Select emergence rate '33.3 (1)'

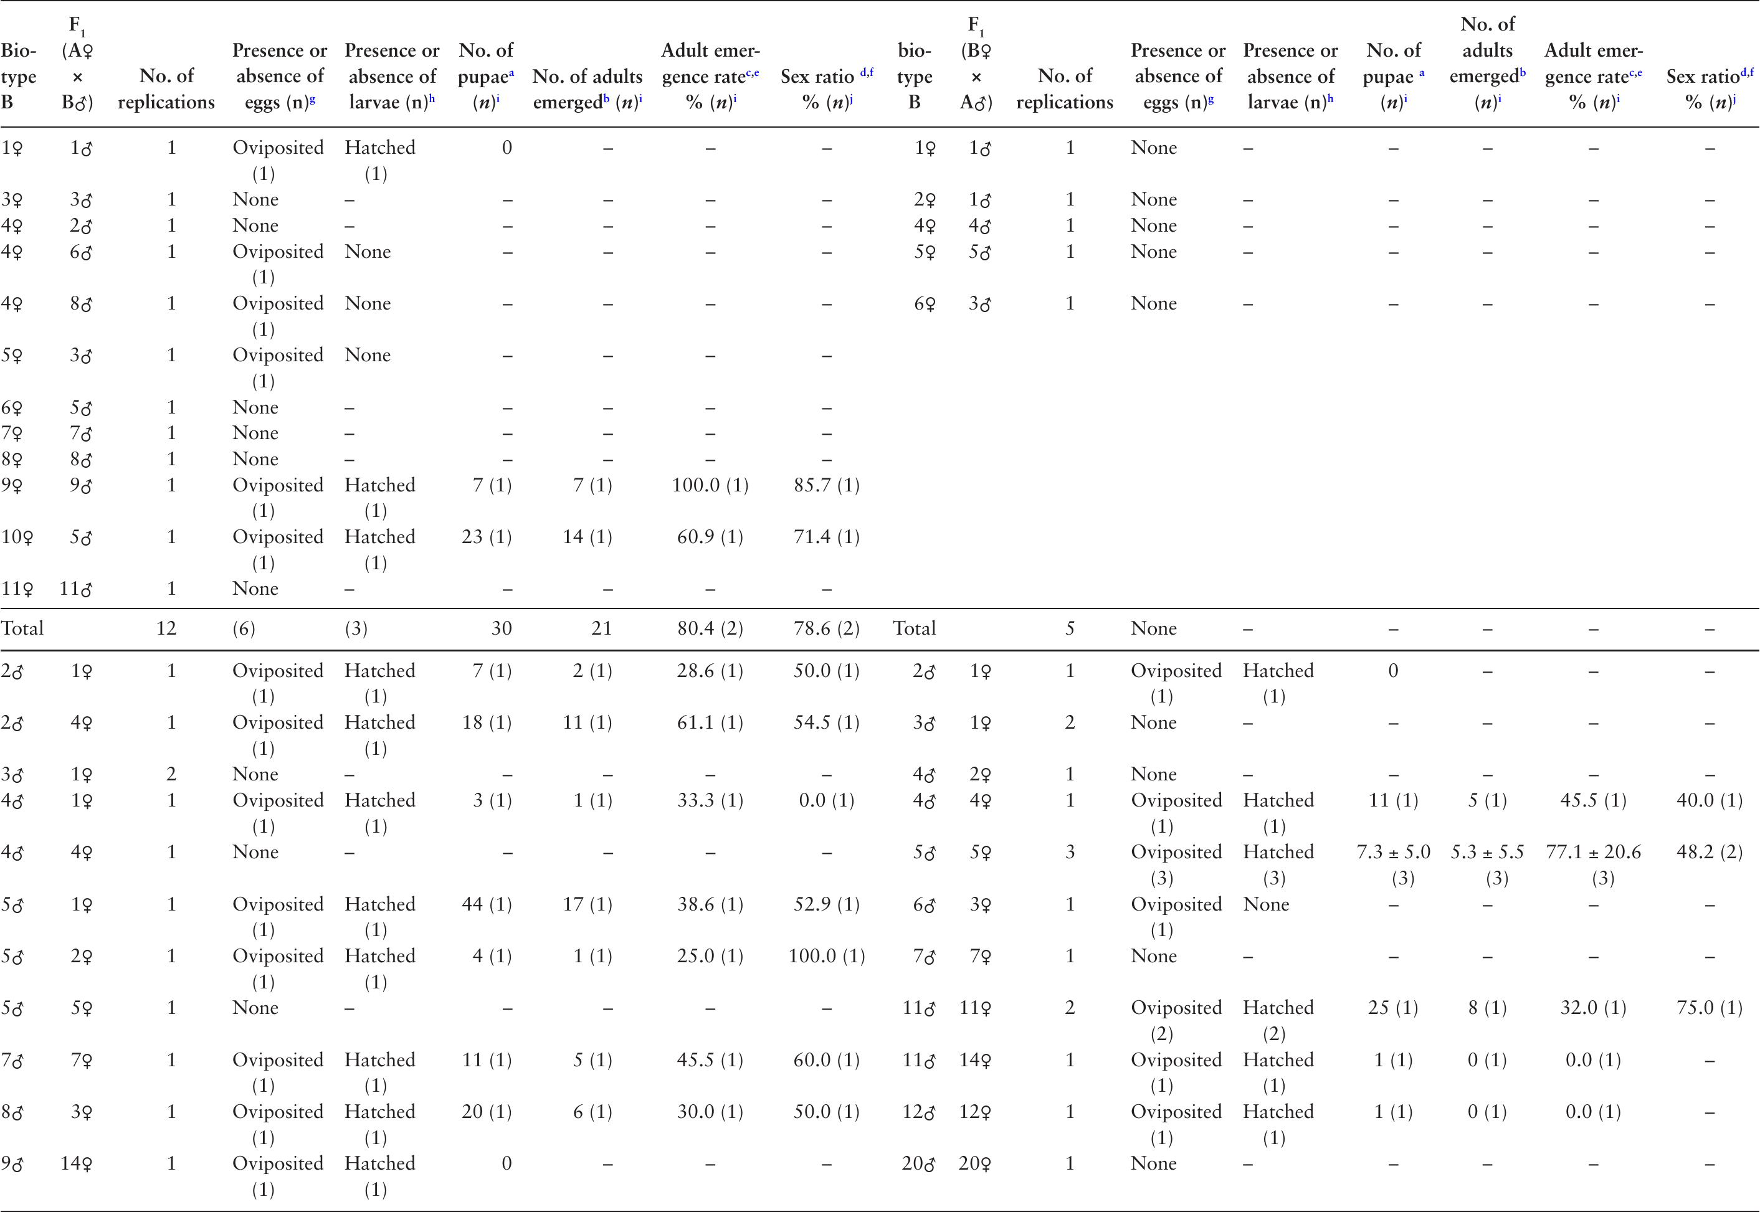(710, 800)
